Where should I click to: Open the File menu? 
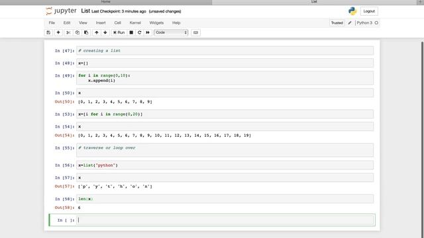tap(52, 22)
